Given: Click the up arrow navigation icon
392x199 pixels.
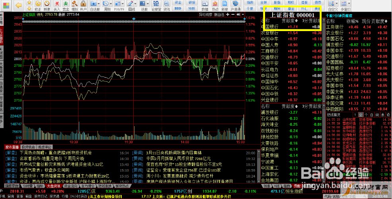Looking at the screenshot, I should click(x=29, y=3).
